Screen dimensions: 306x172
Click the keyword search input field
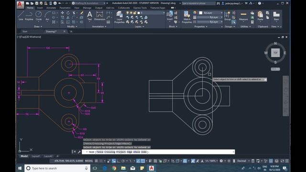198,3
